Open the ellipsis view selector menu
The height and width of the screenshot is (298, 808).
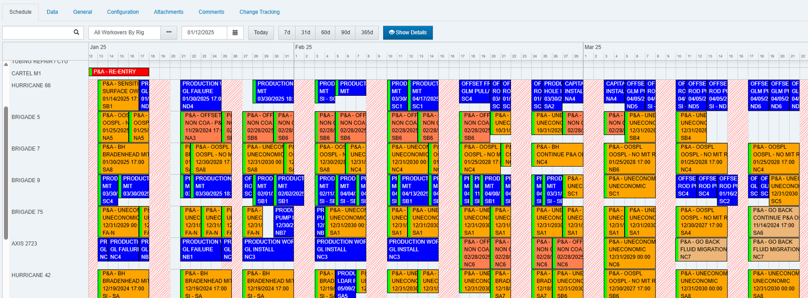tap(169, 33)
